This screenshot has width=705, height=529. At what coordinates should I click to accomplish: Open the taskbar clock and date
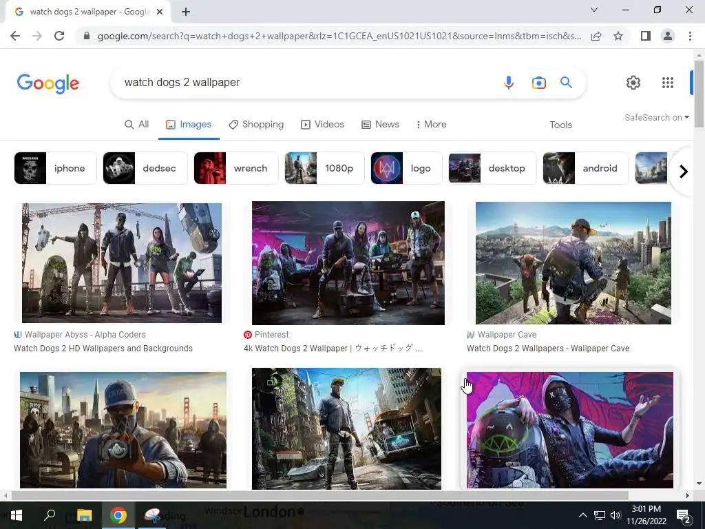click(x=646, y=515)
